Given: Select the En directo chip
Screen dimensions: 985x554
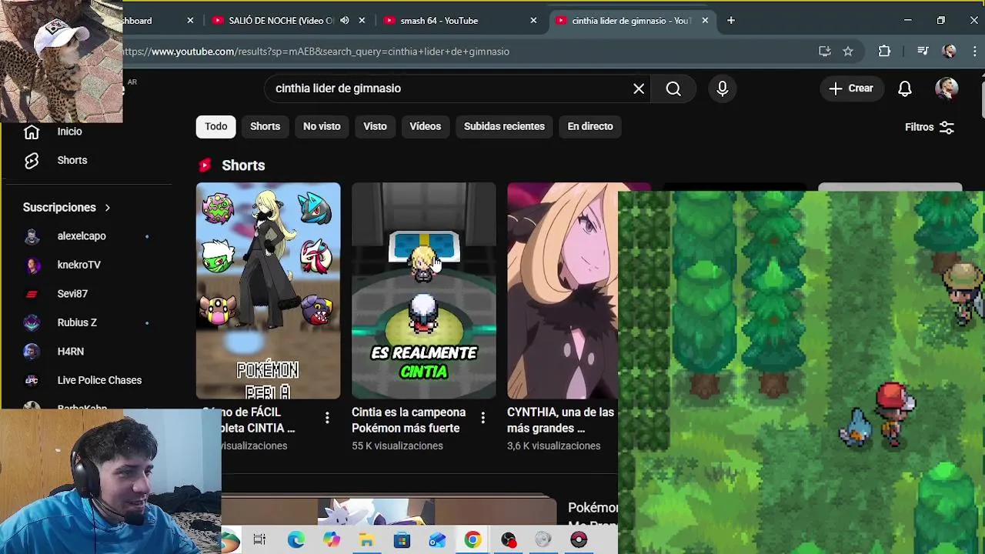Looking at the screenshot, I should (590, 126).
